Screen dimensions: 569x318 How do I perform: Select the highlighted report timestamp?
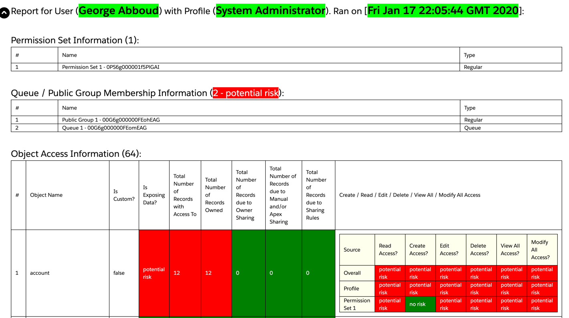(443, 11)
